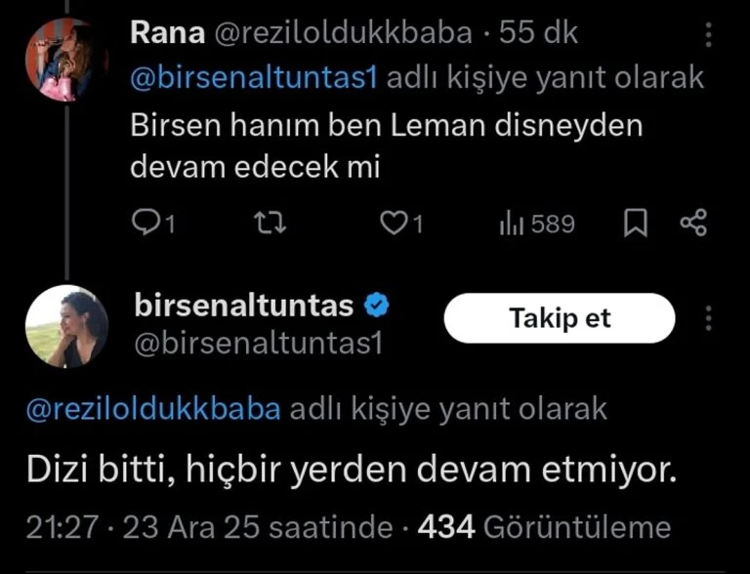This screenshot has height=574, width=750.
Task: Click the 434 Görüntüleme view count
Action: (x=544, y=527)
